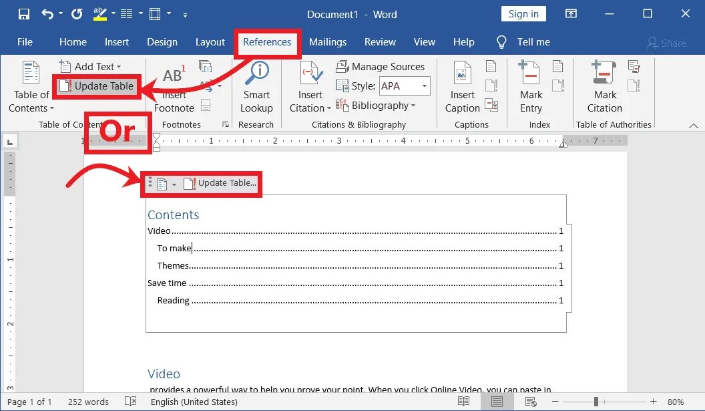
Task: Click Insert Endnote icon
Action: click(x=206, y=67)
